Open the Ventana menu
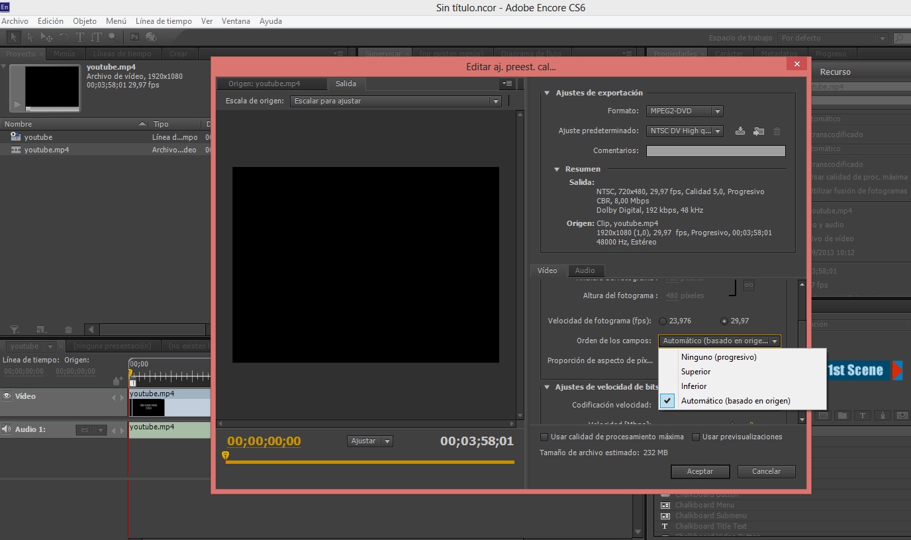Image resolution: width=911 pixels, height=540 pixels. [x=236, y=21]
